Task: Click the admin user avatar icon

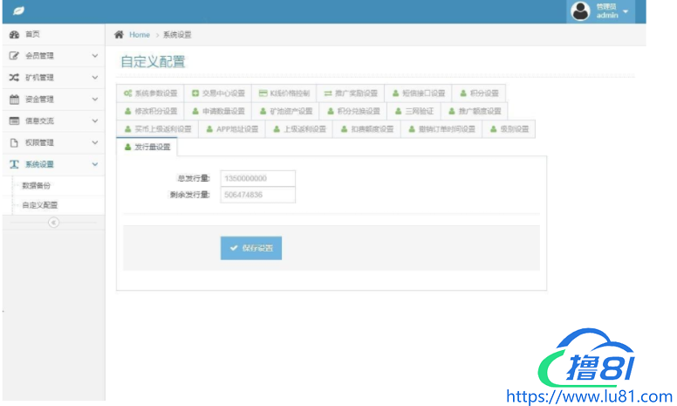Action: [x=580, y=10]
